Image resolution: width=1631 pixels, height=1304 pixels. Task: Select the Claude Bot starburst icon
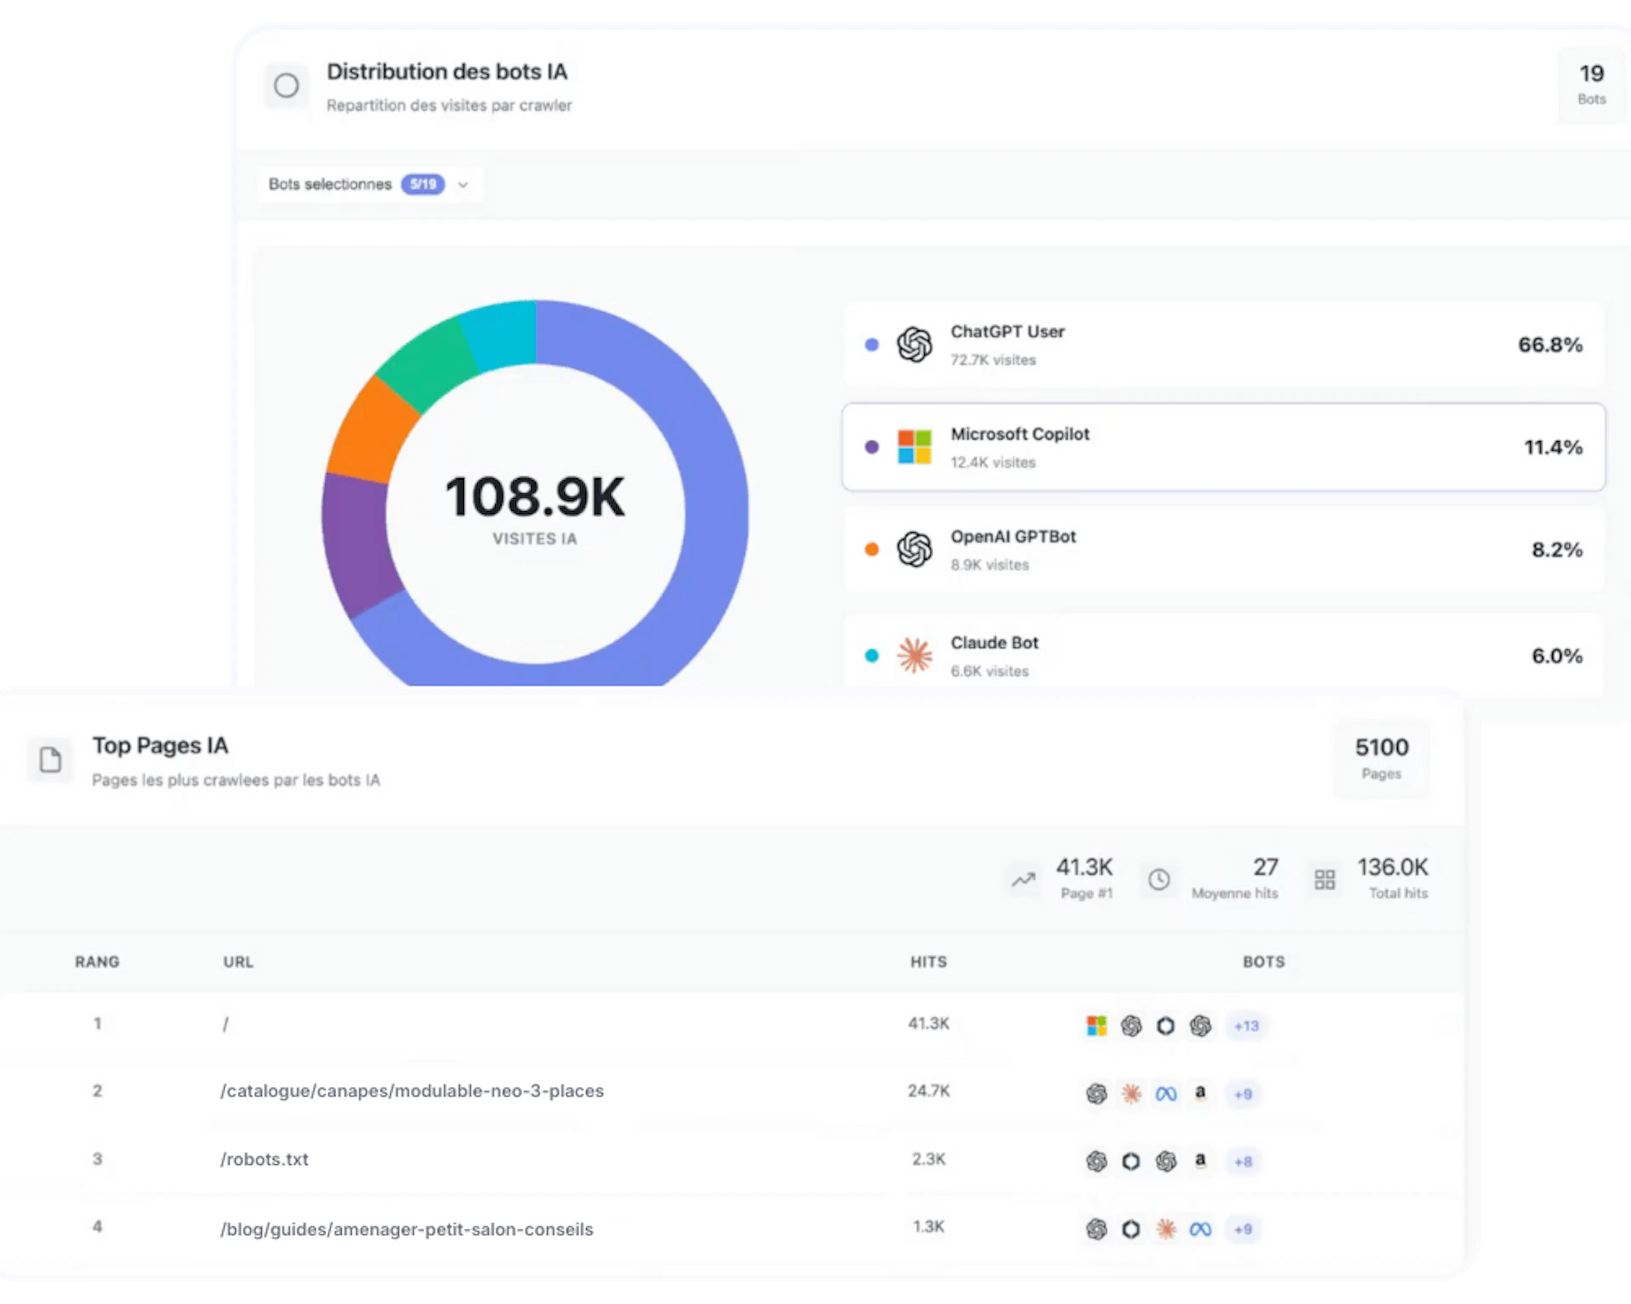point(914,655)
